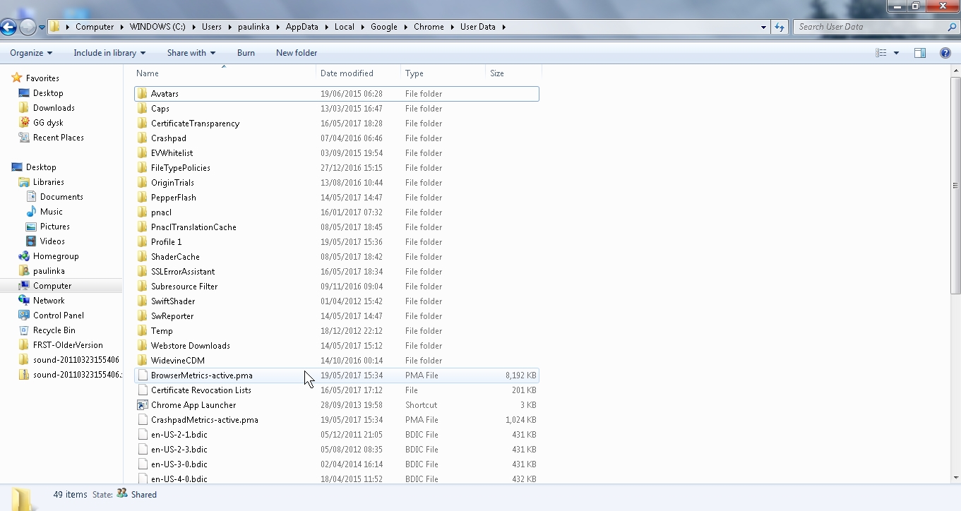Select the WidevineCDM folder icon
Image resolution: width=961 pixels, height=511 pixels.
142,361
